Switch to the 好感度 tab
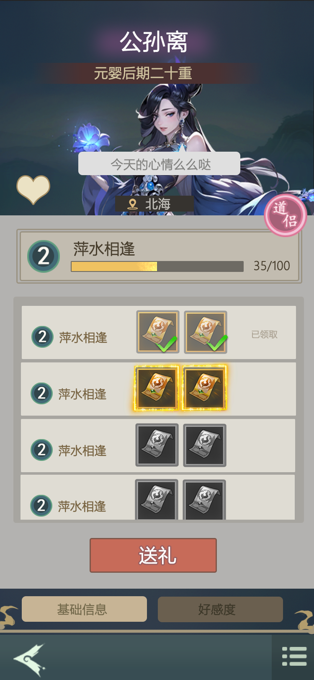The image size is (314, 680). coord(220,609)
